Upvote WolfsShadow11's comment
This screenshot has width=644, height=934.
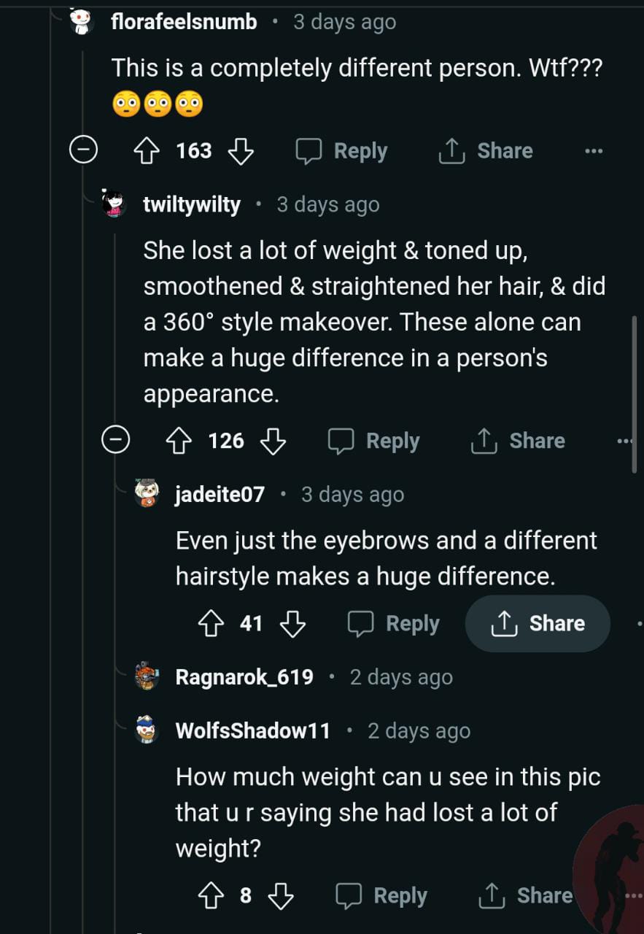click(x=212, y=895)
